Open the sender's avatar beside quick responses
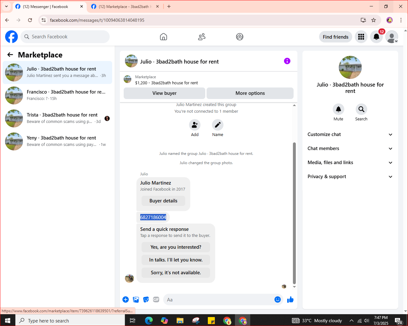Image resolution: width=408 pixels, height=326 pixels. 129,278
